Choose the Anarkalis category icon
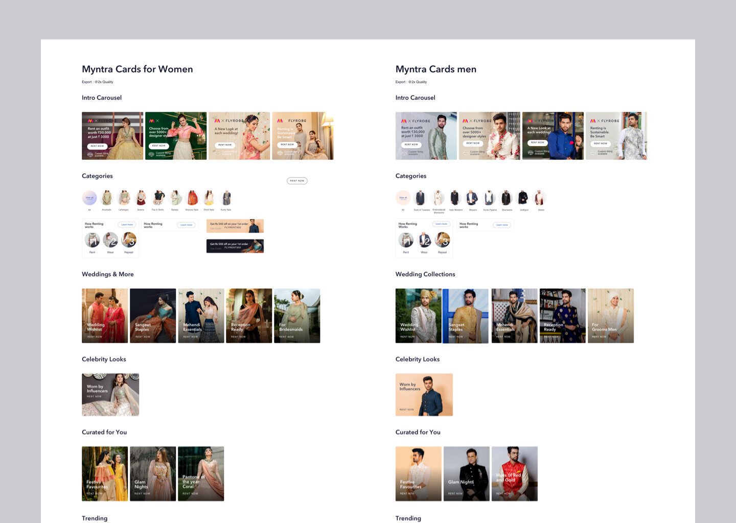 click(107, 198)
